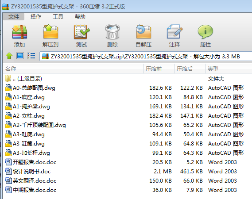
Task: Click the 自解压 (Self-extract) icon
Action: 143,32
